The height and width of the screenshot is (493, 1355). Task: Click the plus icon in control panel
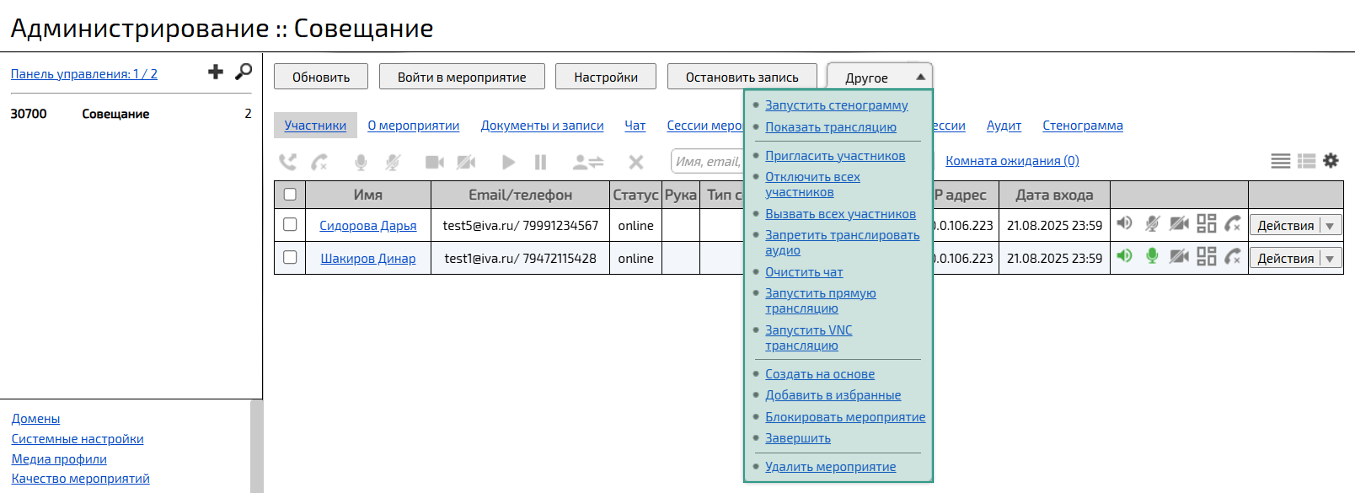click(x=215, y=71)
